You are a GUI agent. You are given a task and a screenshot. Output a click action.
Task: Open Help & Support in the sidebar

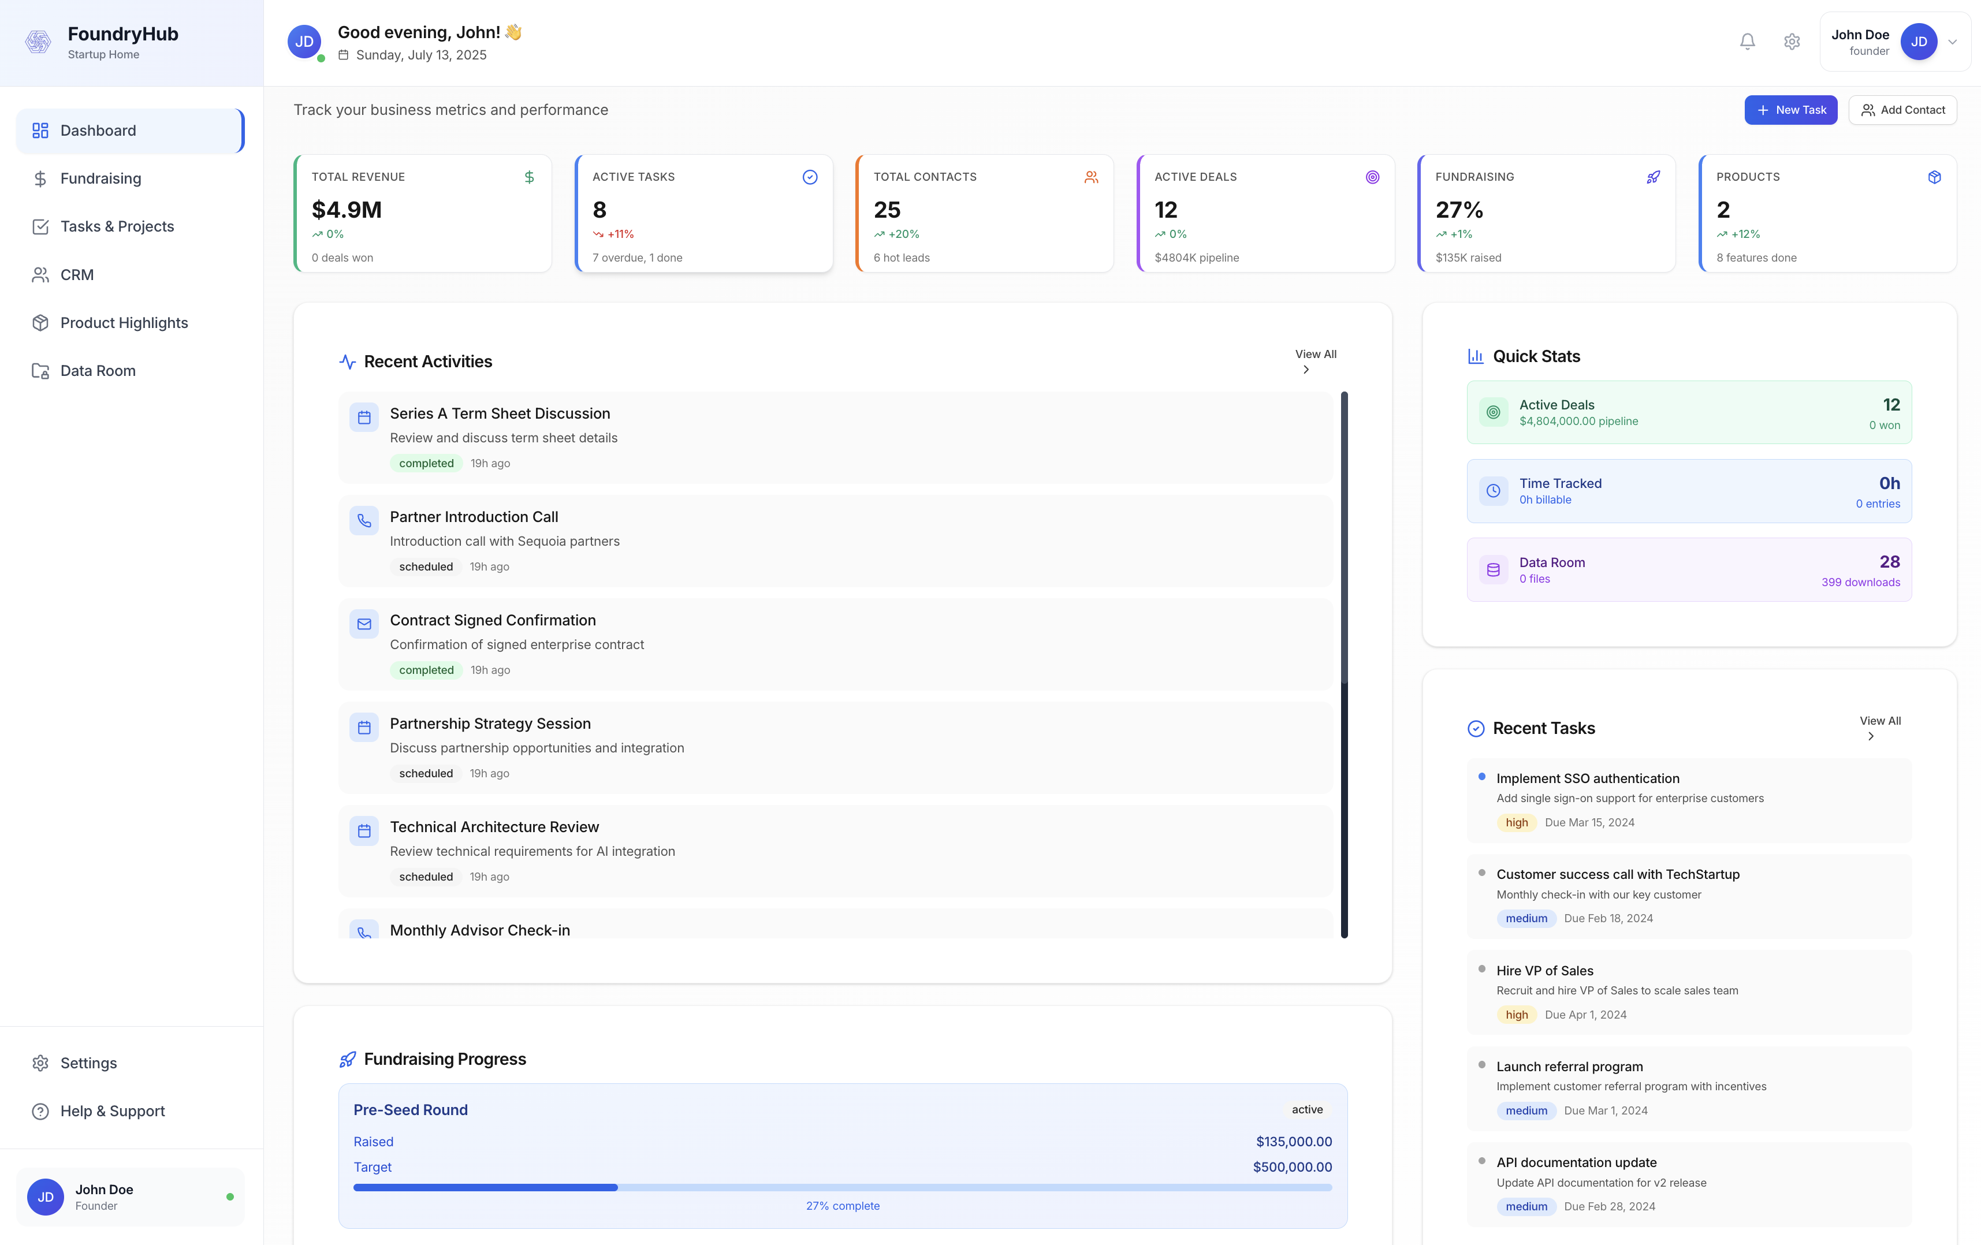coord(130,1111)
